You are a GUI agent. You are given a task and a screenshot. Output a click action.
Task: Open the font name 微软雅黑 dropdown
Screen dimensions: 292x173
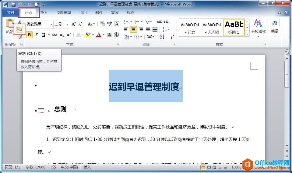(51, 24)
